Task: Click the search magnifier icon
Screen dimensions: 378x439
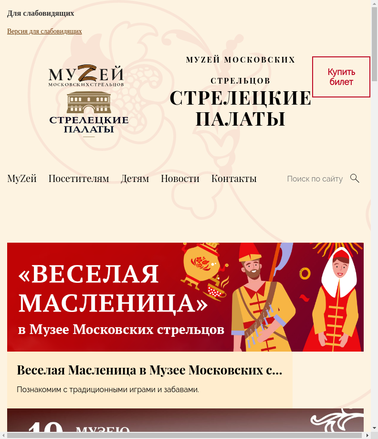Action: tap(355, 178)
